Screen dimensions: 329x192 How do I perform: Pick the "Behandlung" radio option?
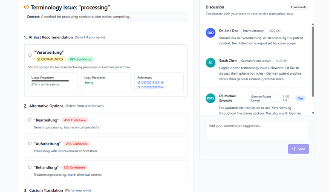[30, 167]
